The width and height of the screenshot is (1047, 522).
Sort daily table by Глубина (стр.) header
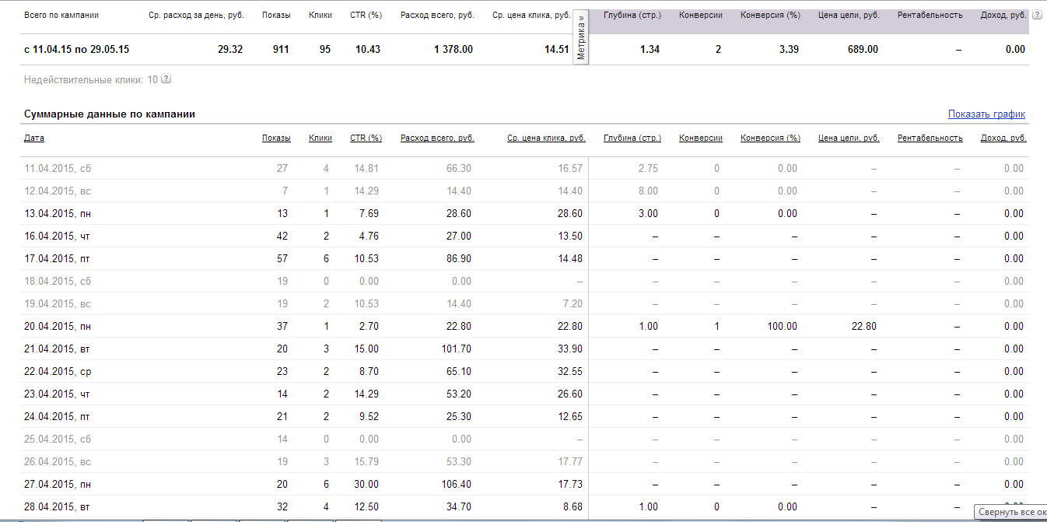[x=632, y=138]
